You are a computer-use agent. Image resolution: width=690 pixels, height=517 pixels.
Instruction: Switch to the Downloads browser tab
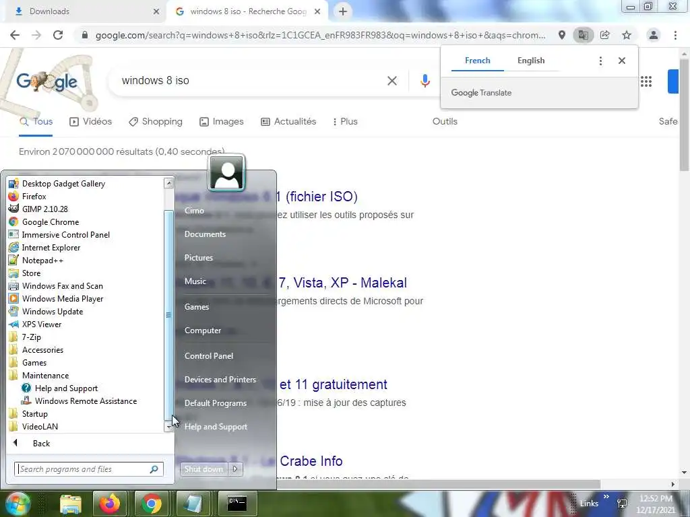tap(84, 11)
